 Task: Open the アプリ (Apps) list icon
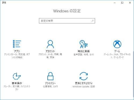click(x=17, y=44)
